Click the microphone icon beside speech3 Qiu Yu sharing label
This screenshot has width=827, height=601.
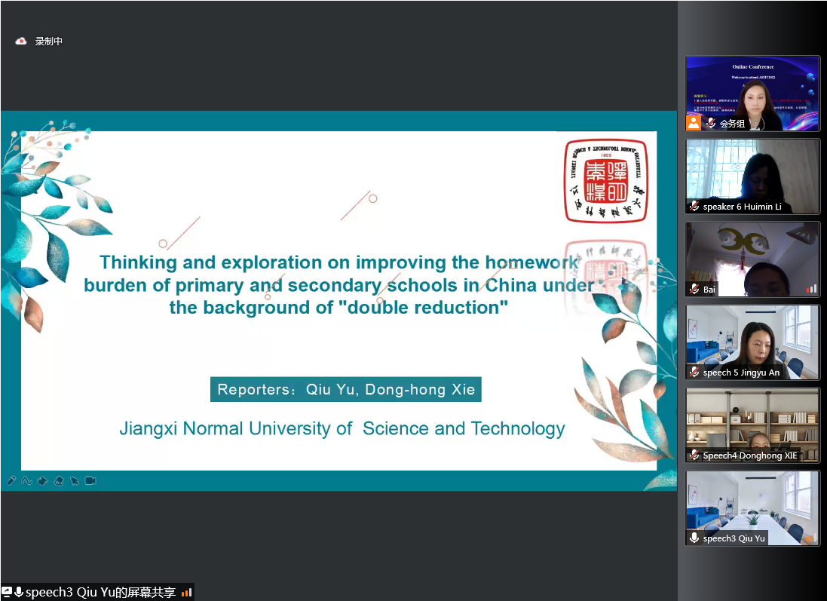point(19,592)
